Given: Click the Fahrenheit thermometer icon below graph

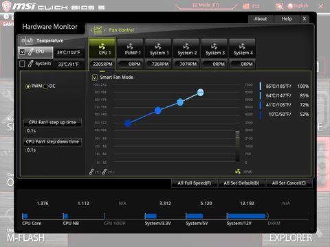Looking at the screenshot, I should tap(104, 172).
